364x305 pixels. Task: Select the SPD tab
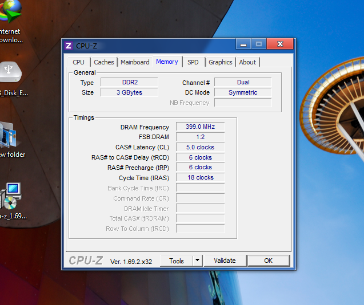click(x=193, y=62)
